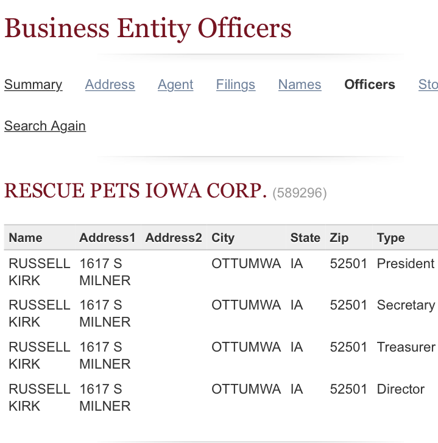Select the Director type cell
The image size is (438, 443).
pyautogui.click(x=400, y=389)
